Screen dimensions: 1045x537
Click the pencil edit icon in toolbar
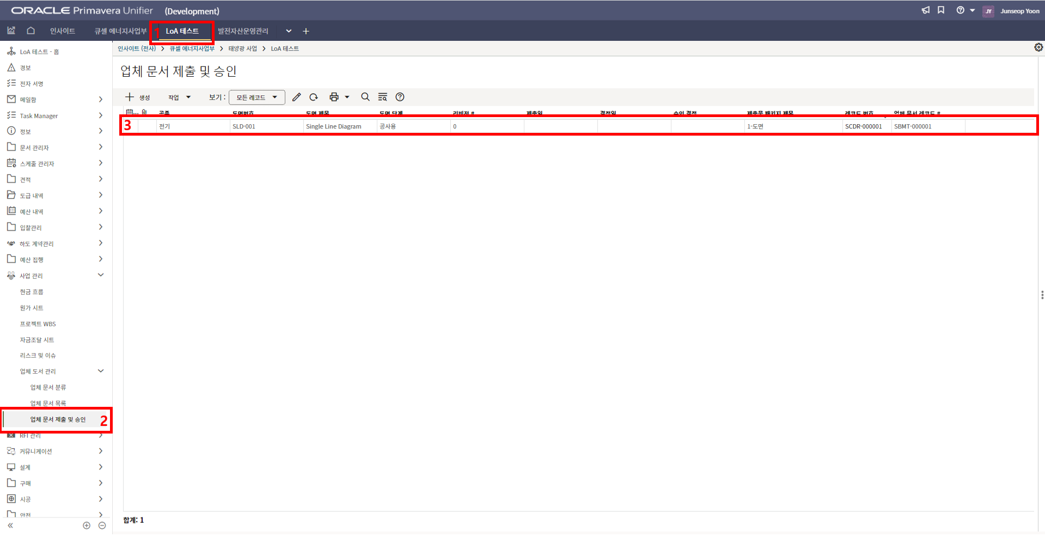pyautogui.click(x=296, y=97)
